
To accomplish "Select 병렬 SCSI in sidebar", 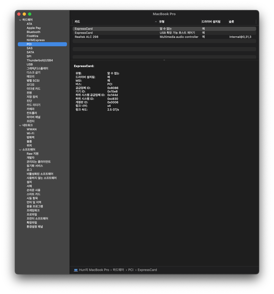I will [33, 81].
